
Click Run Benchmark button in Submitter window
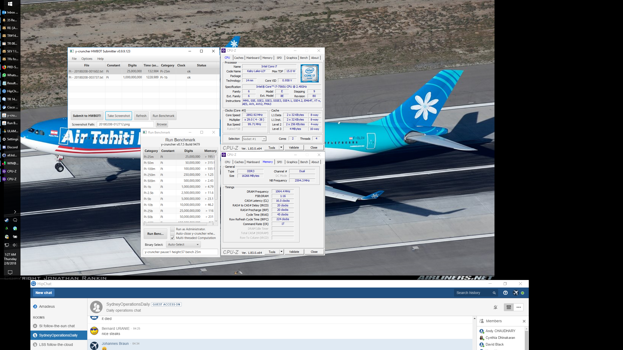pos(164,116)
